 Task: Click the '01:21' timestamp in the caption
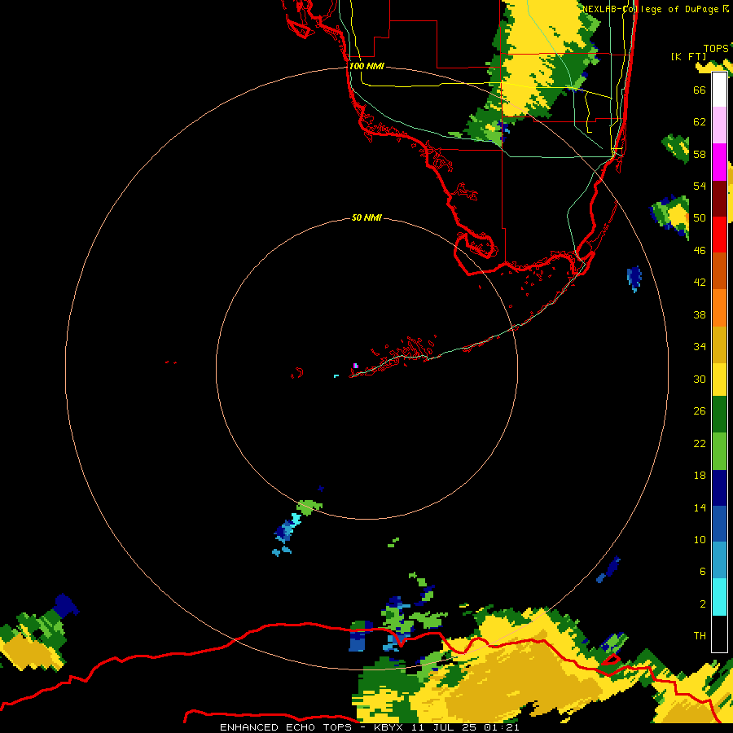(502, 727)
